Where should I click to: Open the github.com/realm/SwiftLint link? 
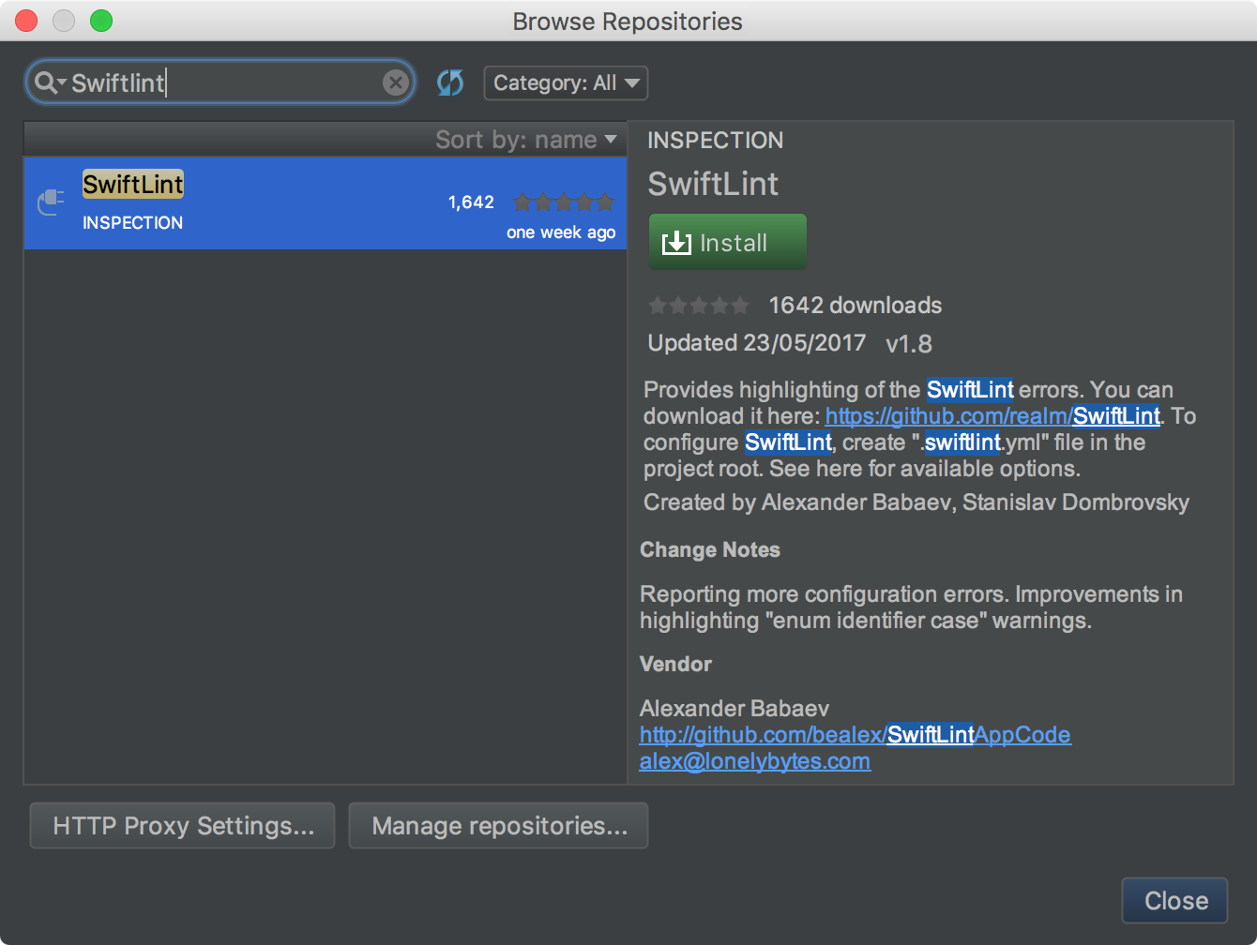(x=992, y=415)
